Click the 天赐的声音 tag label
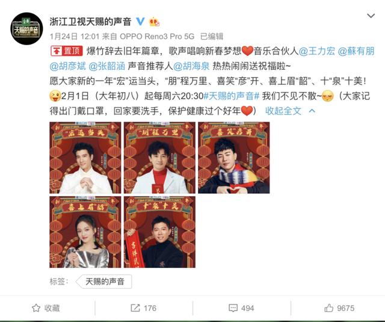 click(x=104, y=282)
